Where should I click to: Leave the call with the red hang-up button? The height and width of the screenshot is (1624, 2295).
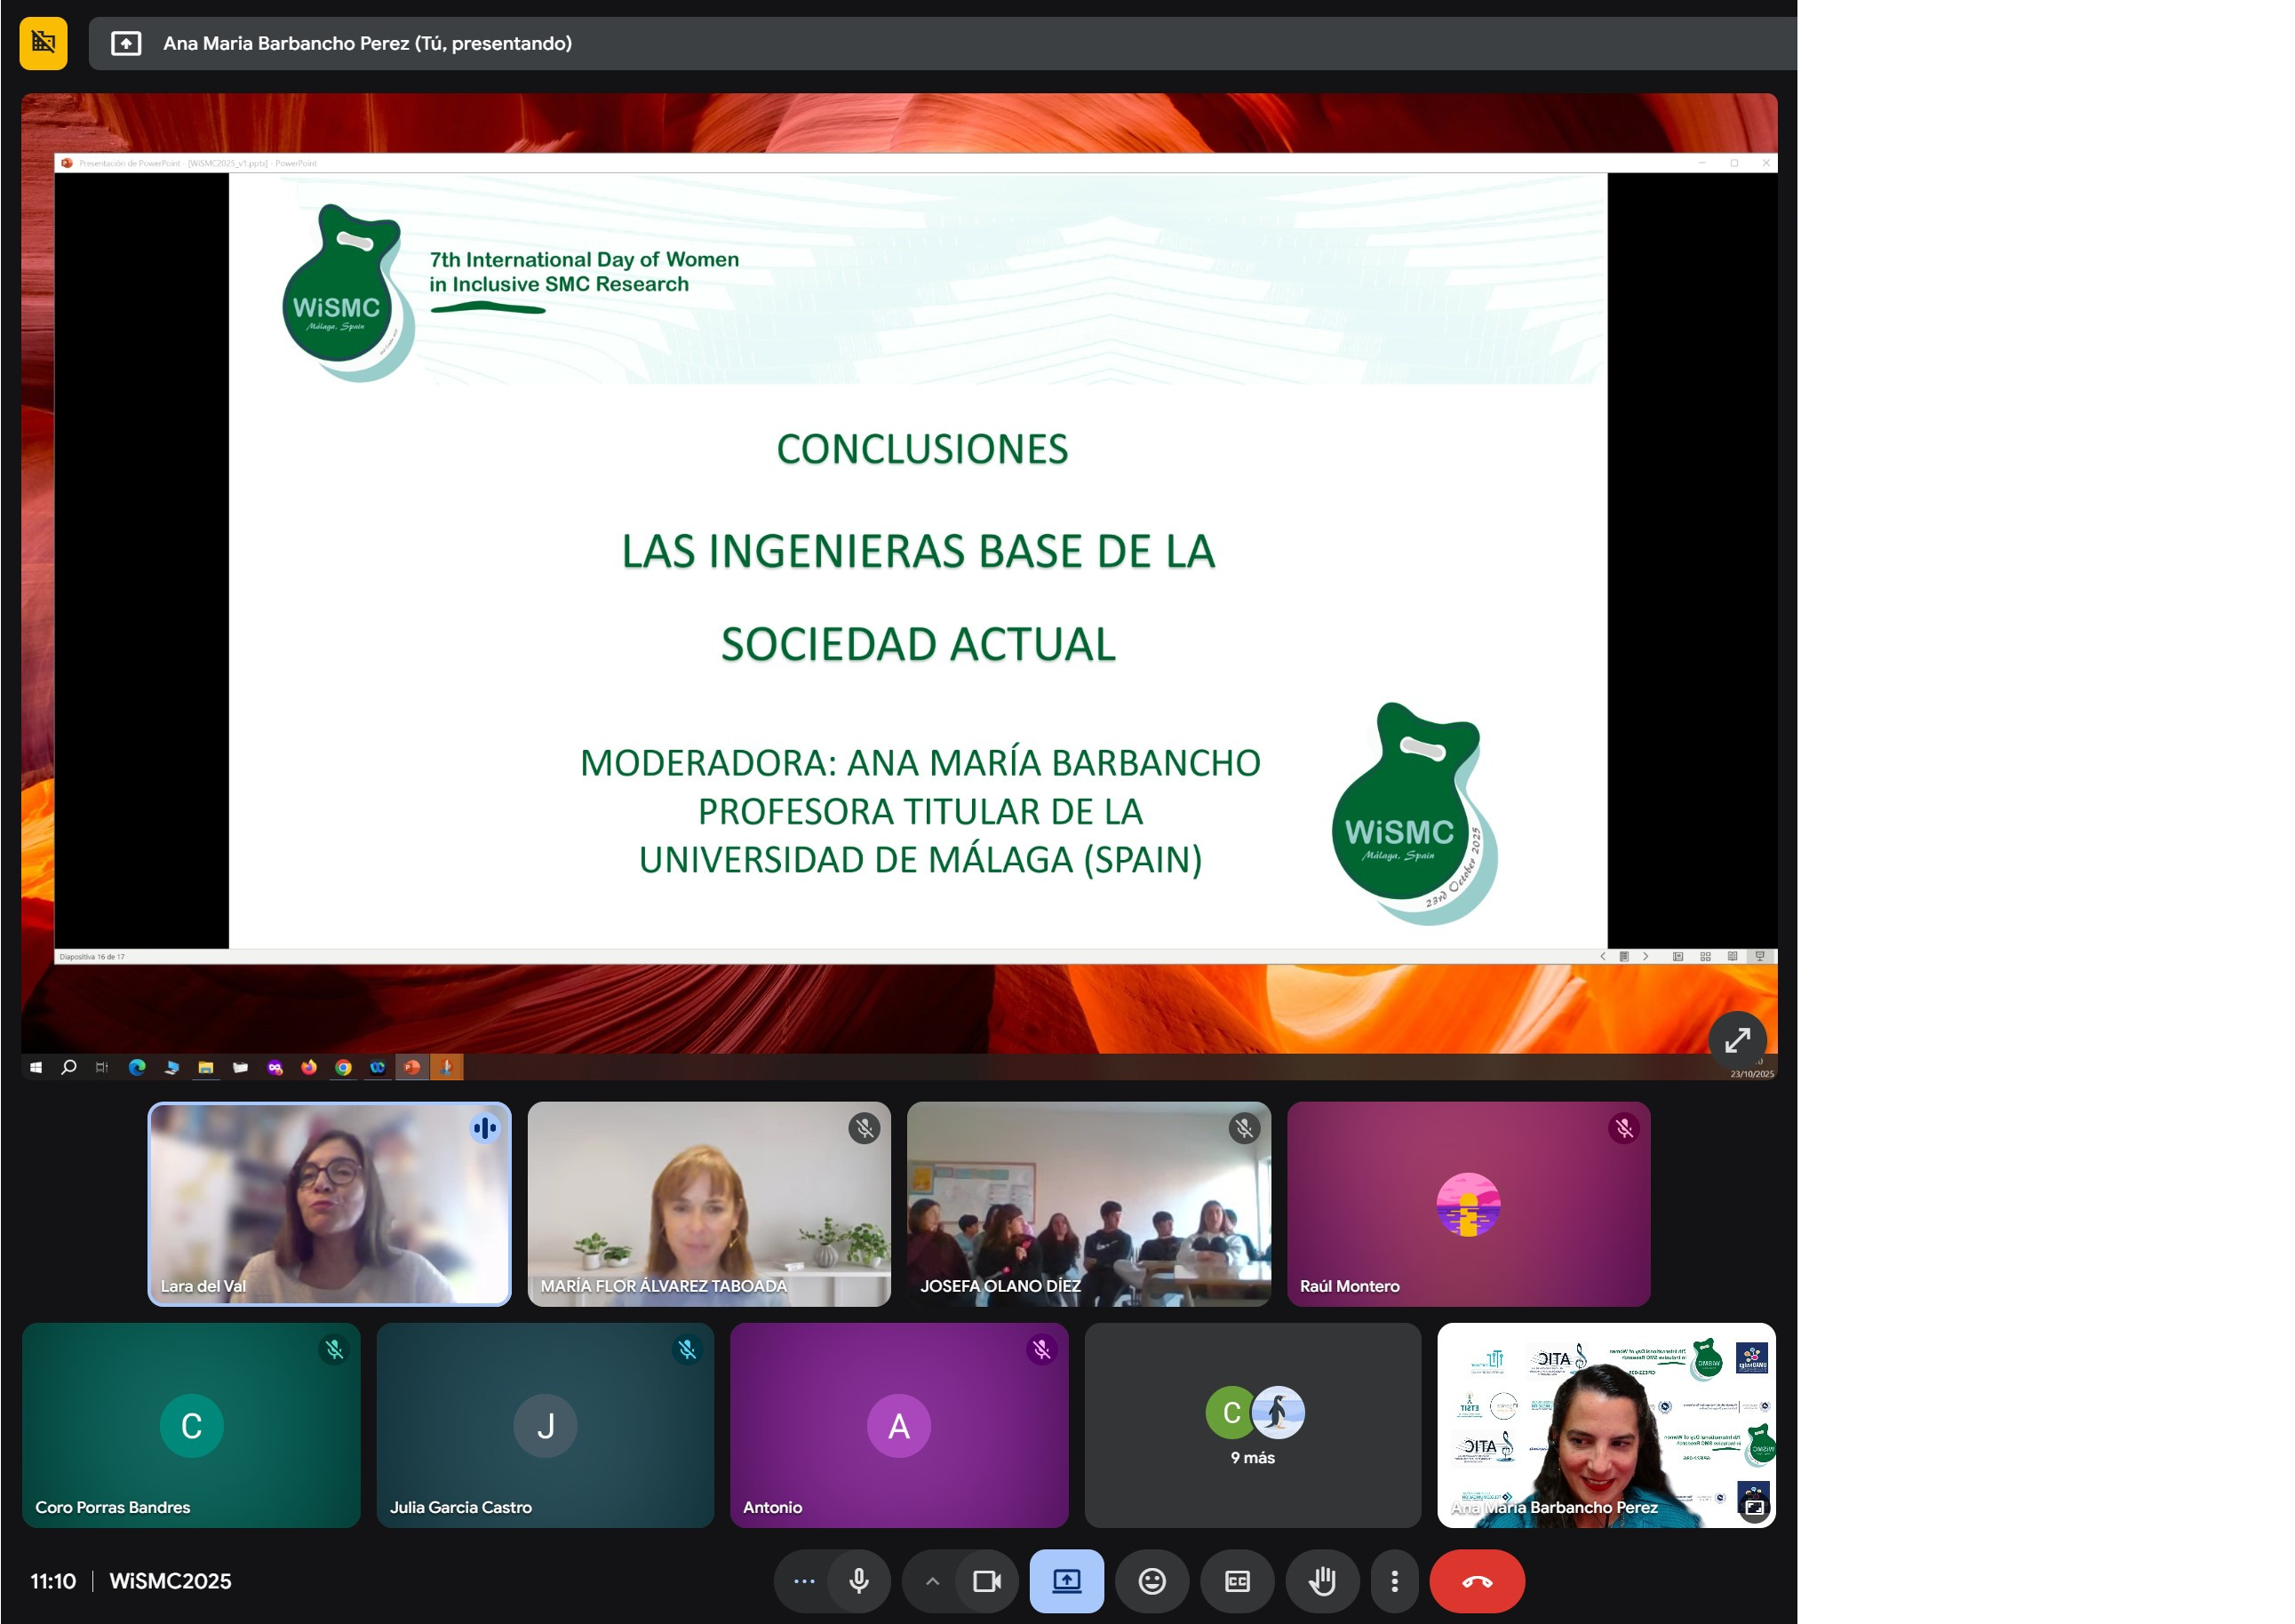tap(1476, 1581)
